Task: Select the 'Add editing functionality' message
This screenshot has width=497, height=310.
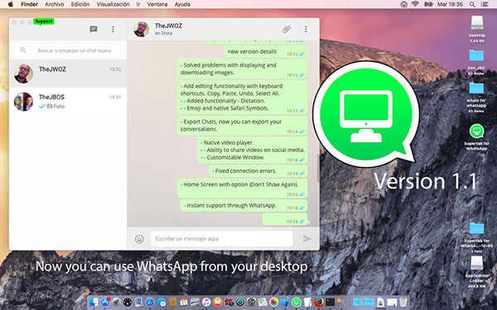Action: point(242,97)
